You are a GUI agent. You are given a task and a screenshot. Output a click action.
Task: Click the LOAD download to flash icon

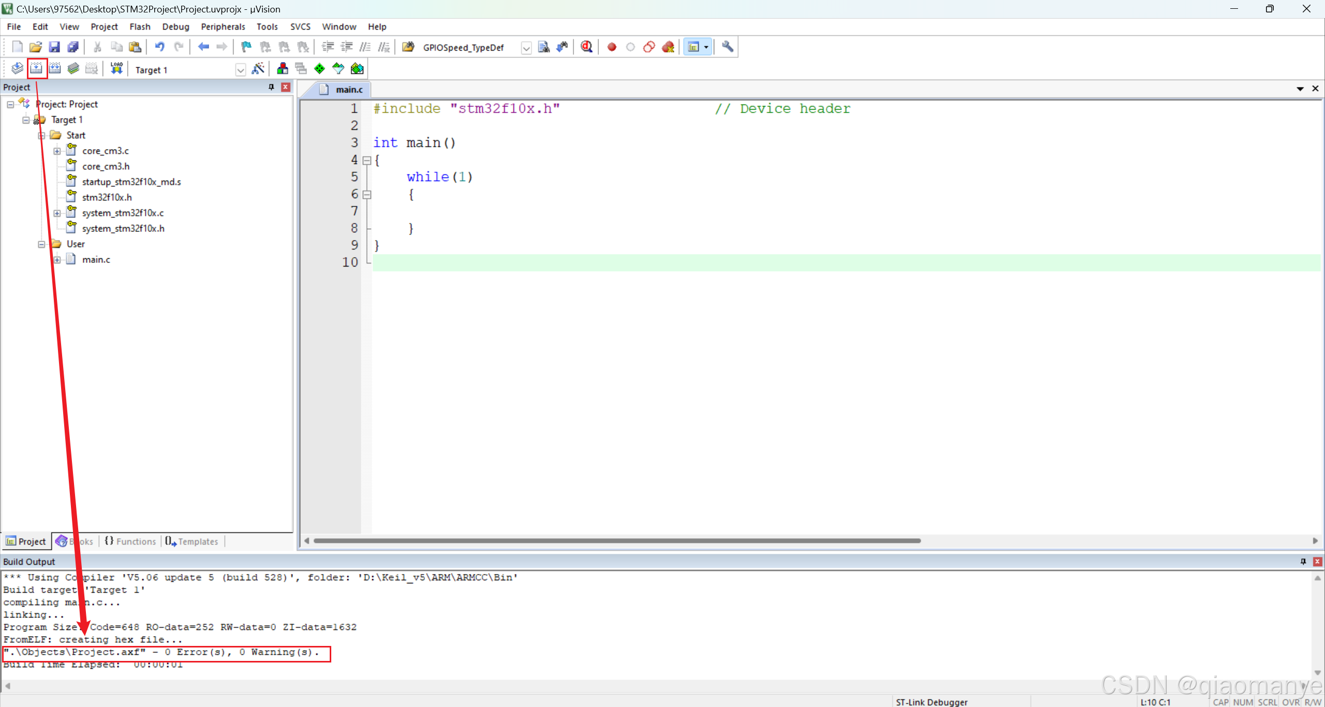[116, 69]
